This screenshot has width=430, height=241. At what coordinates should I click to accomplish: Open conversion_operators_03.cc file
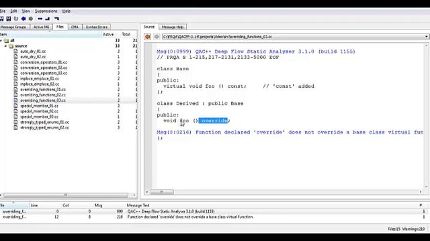(44, 73)
